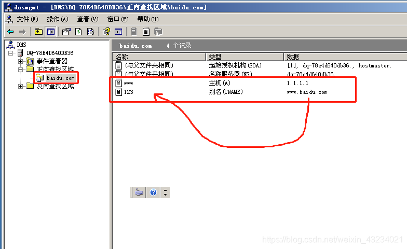Expand the 反向查找区域 node
Viewport: 407px width, 249px height.
point(20,86)
